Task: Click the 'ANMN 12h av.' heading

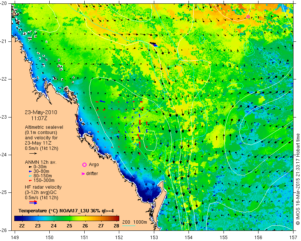Action: click(x=41, y=162)
